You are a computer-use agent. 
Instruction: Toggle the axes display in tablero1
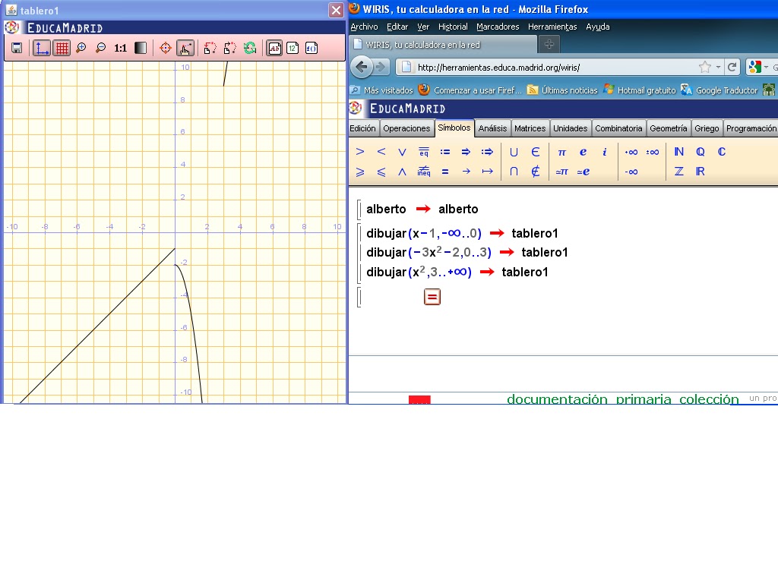42,48
